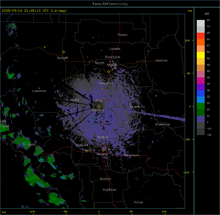Click the Stettler city label
Viewport: 220px width, 215px height.
click(x=162, y=61)
